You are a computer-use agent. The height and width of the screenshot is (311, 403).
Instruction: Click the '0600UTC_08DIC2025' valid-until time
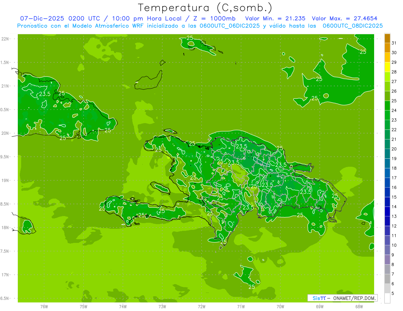[x=353, y=26]
